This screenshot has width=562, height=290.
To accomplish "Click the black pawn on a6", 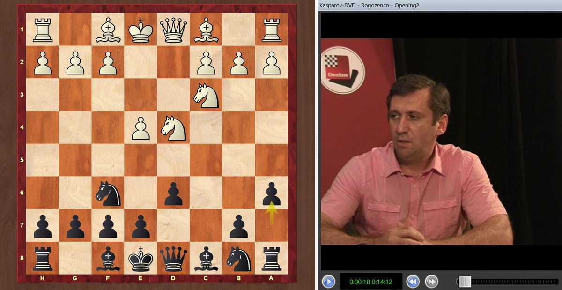I will [x=272, y=192].
